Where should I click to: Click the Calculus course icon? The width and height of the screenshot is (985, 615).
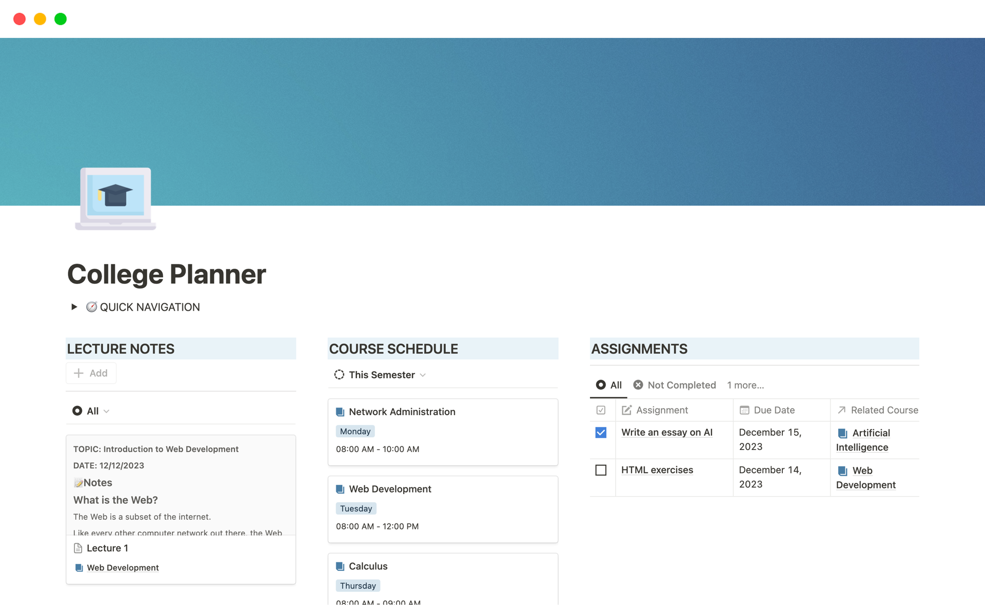tap(341, 565)
